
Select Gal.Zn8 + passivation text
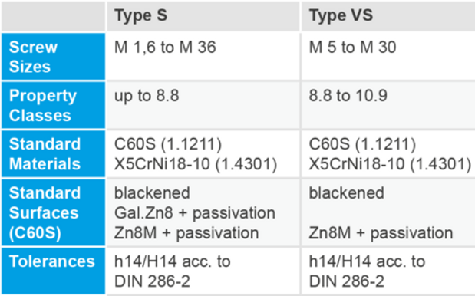point(195,212)
